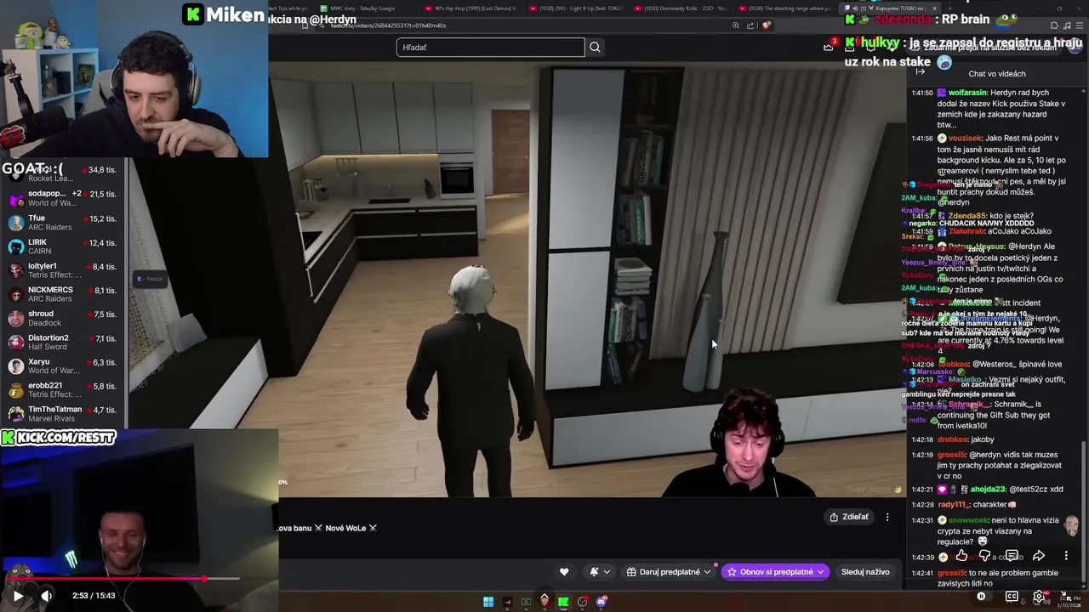Mute the video with the volume icon
This screenshot has height=612, width=1089.
(47, 596)
